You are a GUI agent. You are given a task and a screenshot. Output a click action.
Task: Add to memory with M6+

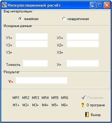65,105
